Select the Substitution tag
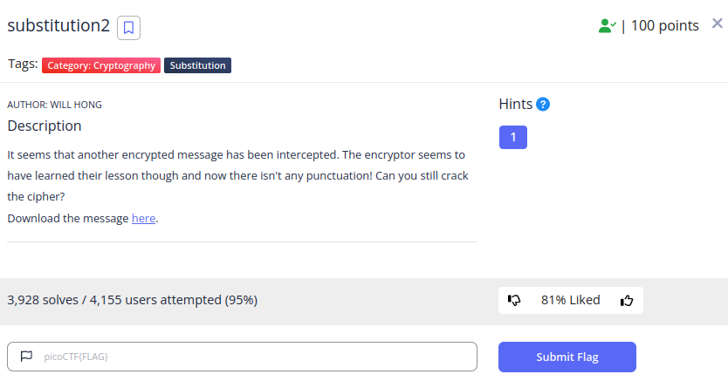This screenshot has width=728, height=381. (x=198, y=65)
